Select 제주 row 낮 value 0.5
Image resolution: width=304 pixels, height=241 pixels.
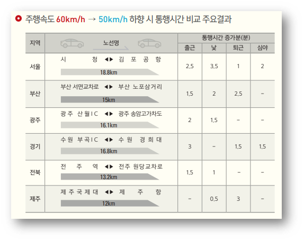[214, 199]
